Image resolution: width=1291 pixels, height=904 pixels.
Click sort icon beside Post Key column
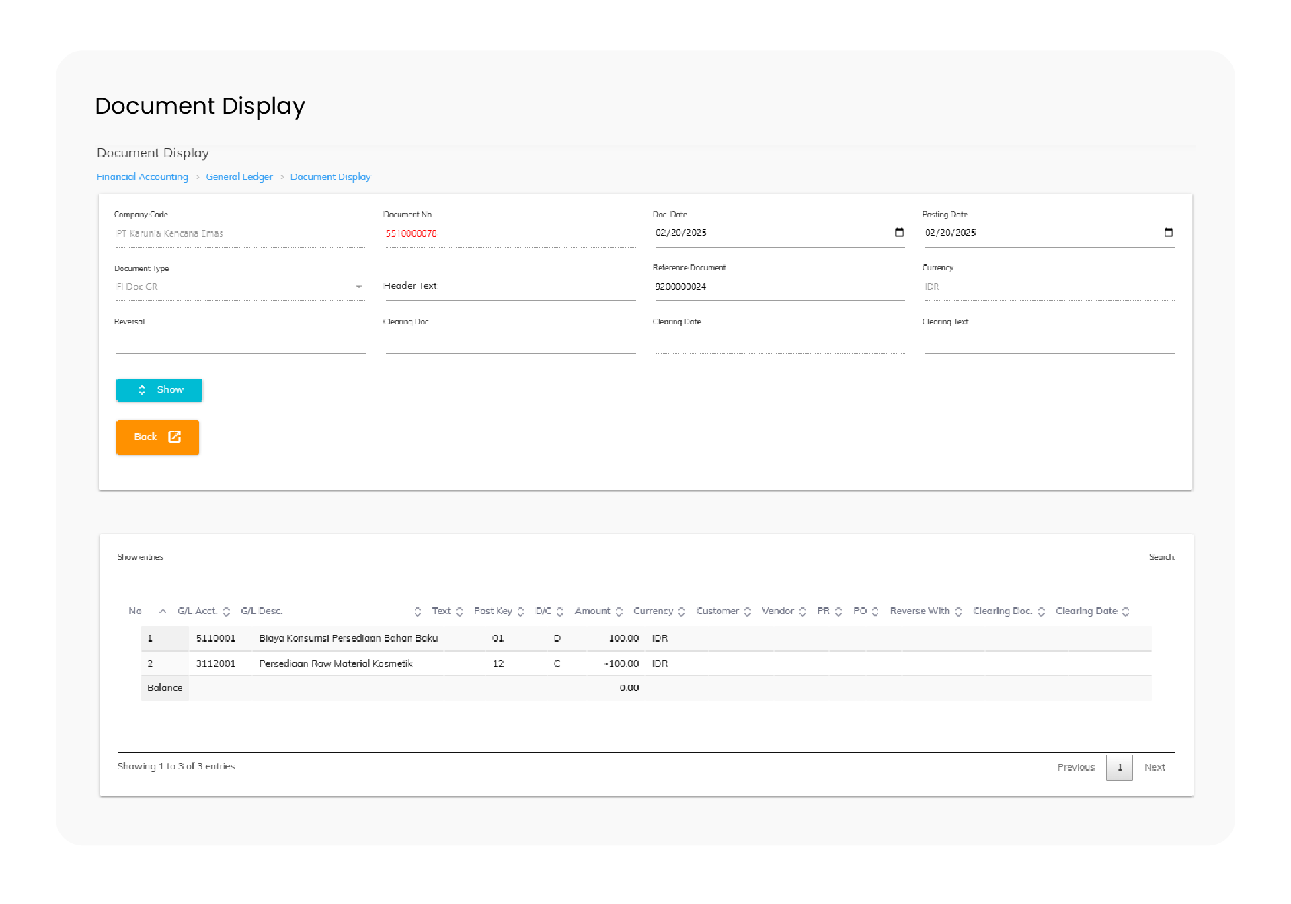tap(520, 611)
